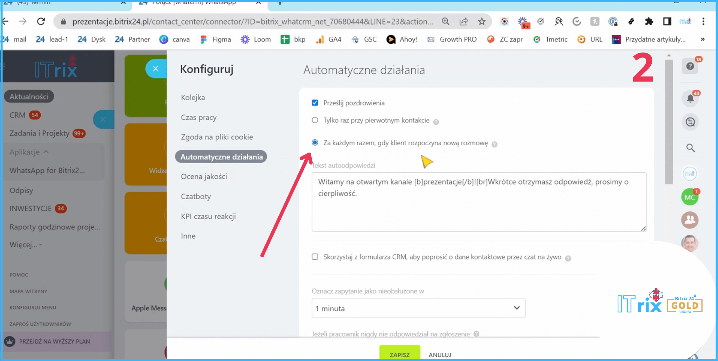This screenshot has height=361, width=718.
Task: Click the notifications bell icon
Action: [x=690, y=98]
